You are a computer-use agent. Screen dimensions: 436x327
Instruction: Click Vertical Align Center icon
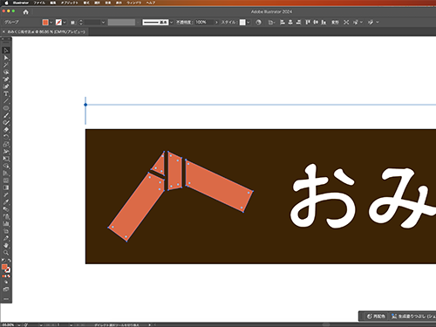tap(316, 23)
